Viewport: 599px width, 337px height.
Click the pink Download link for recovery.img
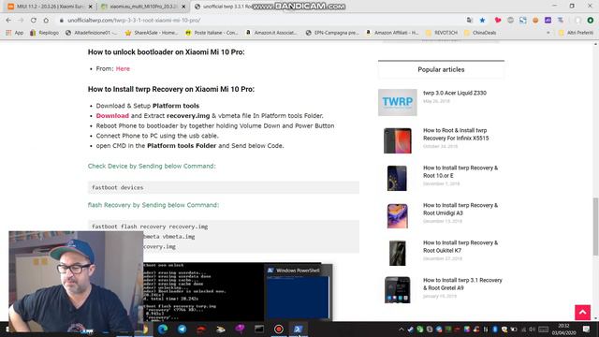point(112,116)
